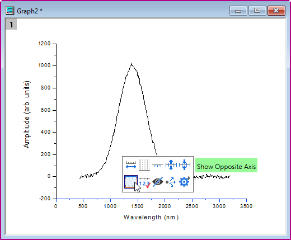Click X-axis tick label 500
291x240 pixels.
[83, 206]
